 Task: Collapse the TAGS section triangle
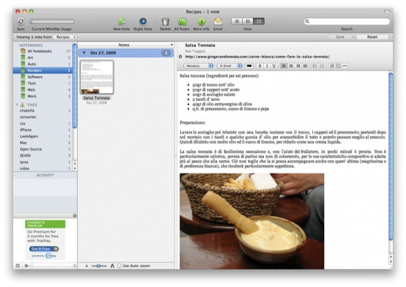pyautogui.click(x=17, y=105)
